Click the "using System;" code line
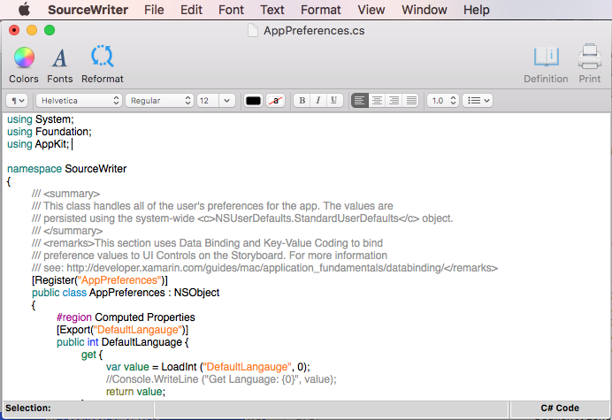The width and height of the screenshot is (612, 420). pyautogui.click(x=40, y=119)
